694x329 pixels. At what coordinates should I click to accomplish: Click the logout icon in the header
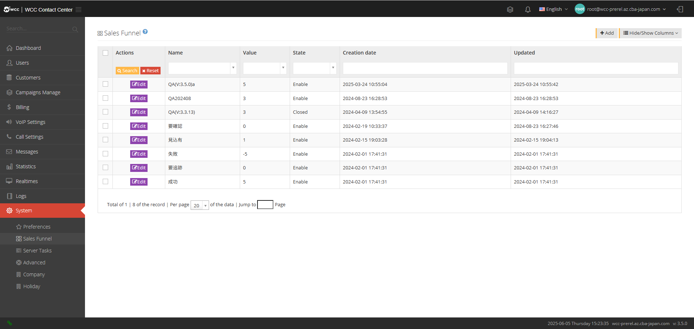click(680, 9)
